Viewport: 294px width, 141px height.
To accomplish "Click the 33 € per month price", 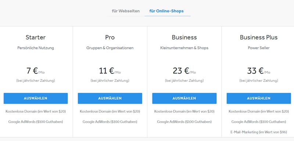I will click(259, 71).
